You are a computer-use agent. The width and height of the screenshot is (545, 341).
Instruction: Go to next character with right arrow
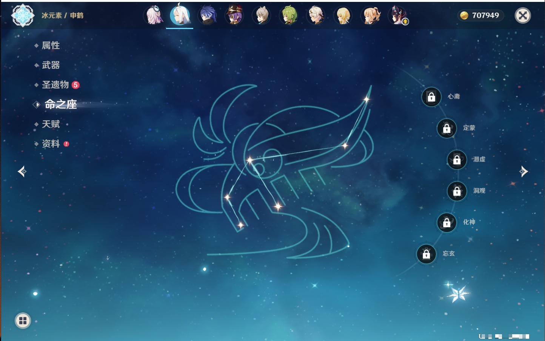tap(523, 171)
